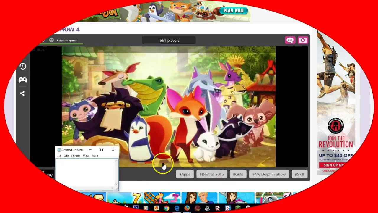Close the Notepad window
This screenshot has width=378, height=213.
(x=113, y=150)
